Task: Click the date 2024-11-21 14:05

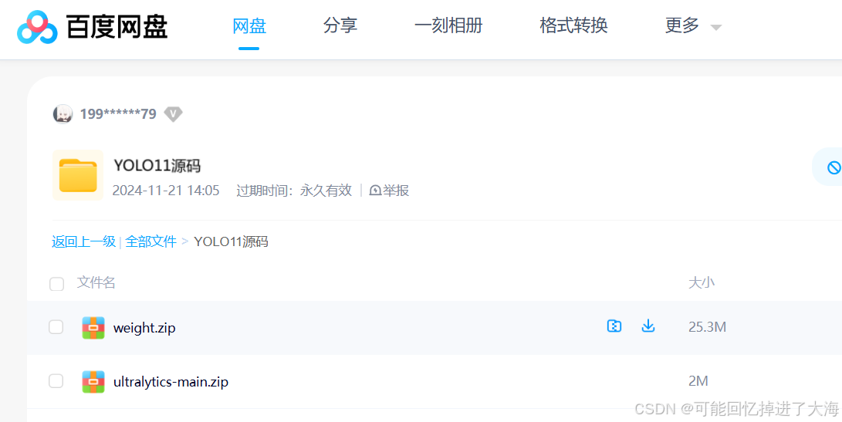Action: (166, 191)
